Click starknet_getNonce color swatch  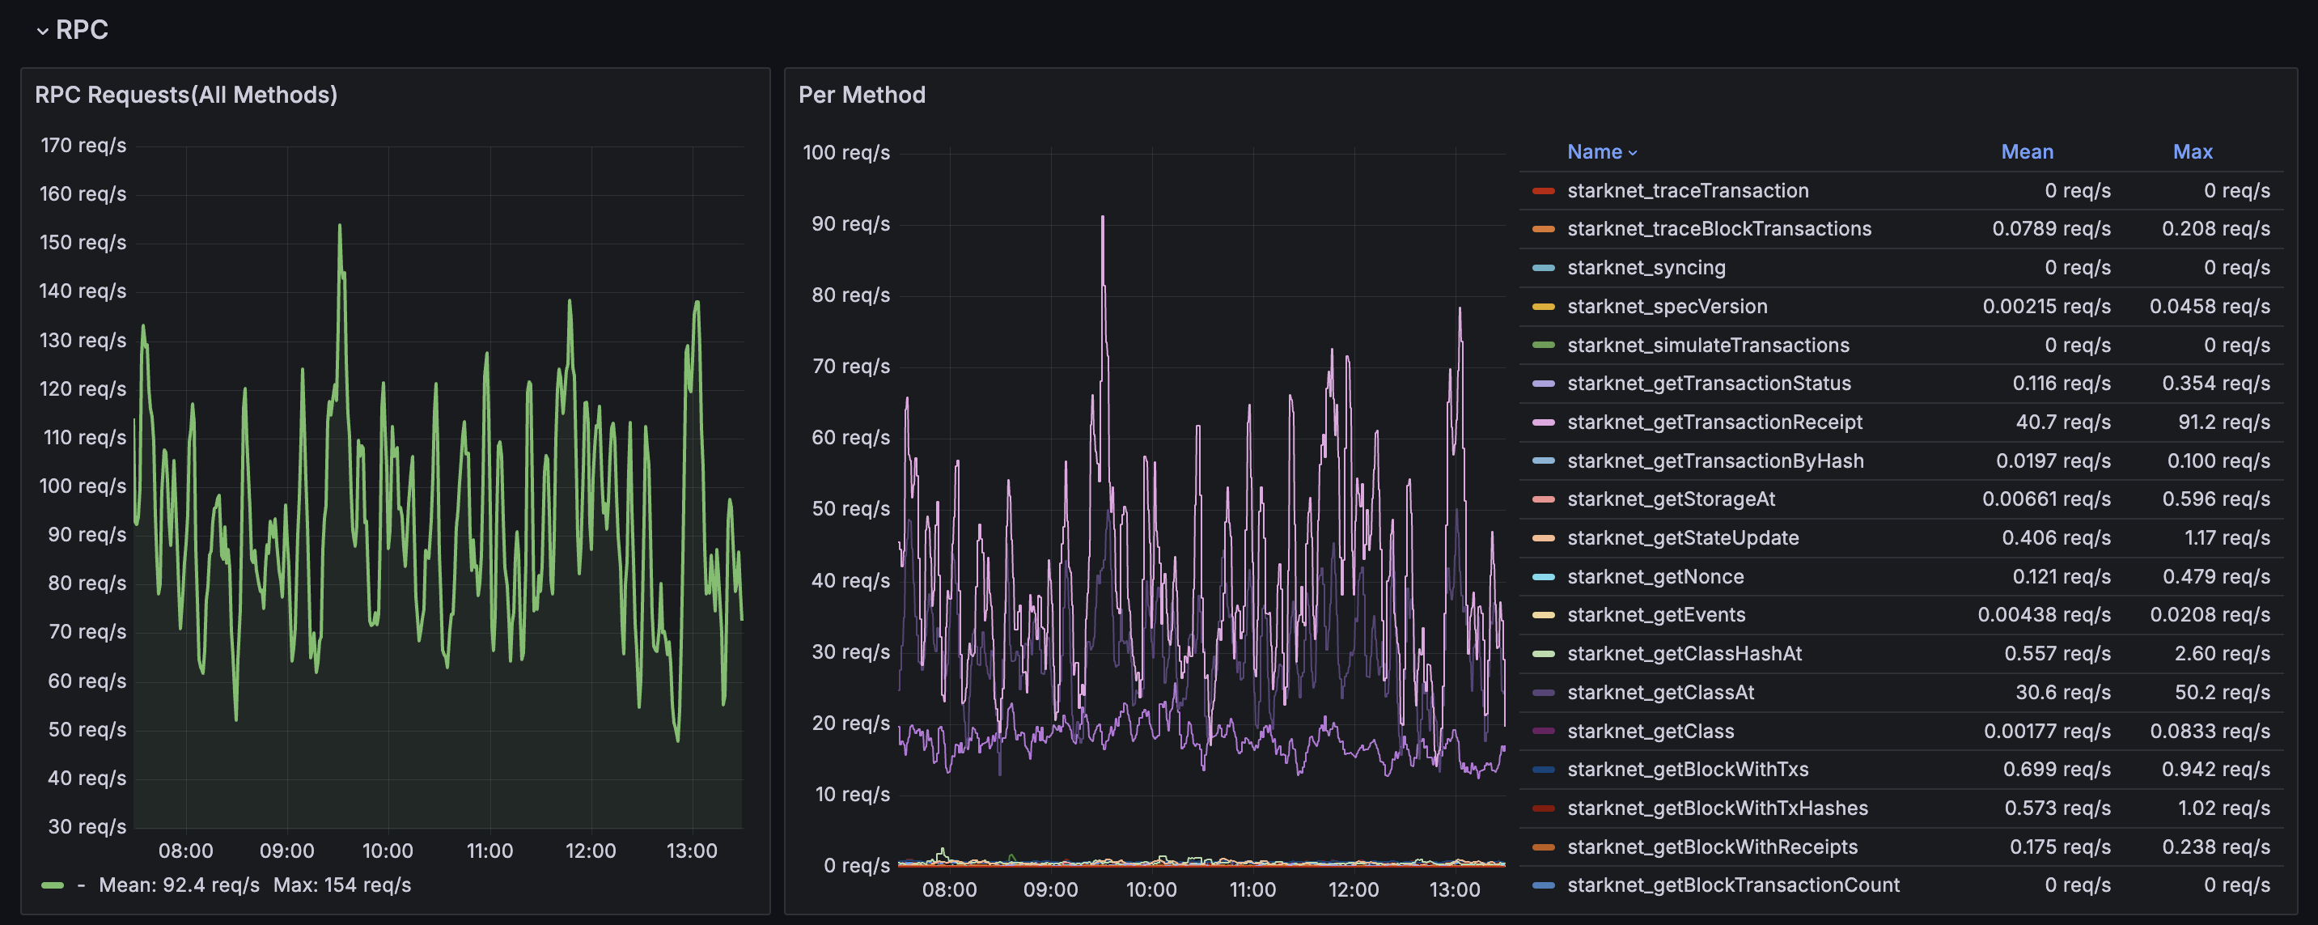point(1543,577)
